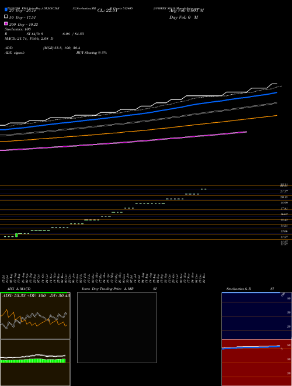Select the '200 Day = 10.22' legend text

23,25
